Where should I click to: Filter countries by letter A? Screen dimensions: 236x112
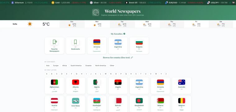tap(47, 74)
